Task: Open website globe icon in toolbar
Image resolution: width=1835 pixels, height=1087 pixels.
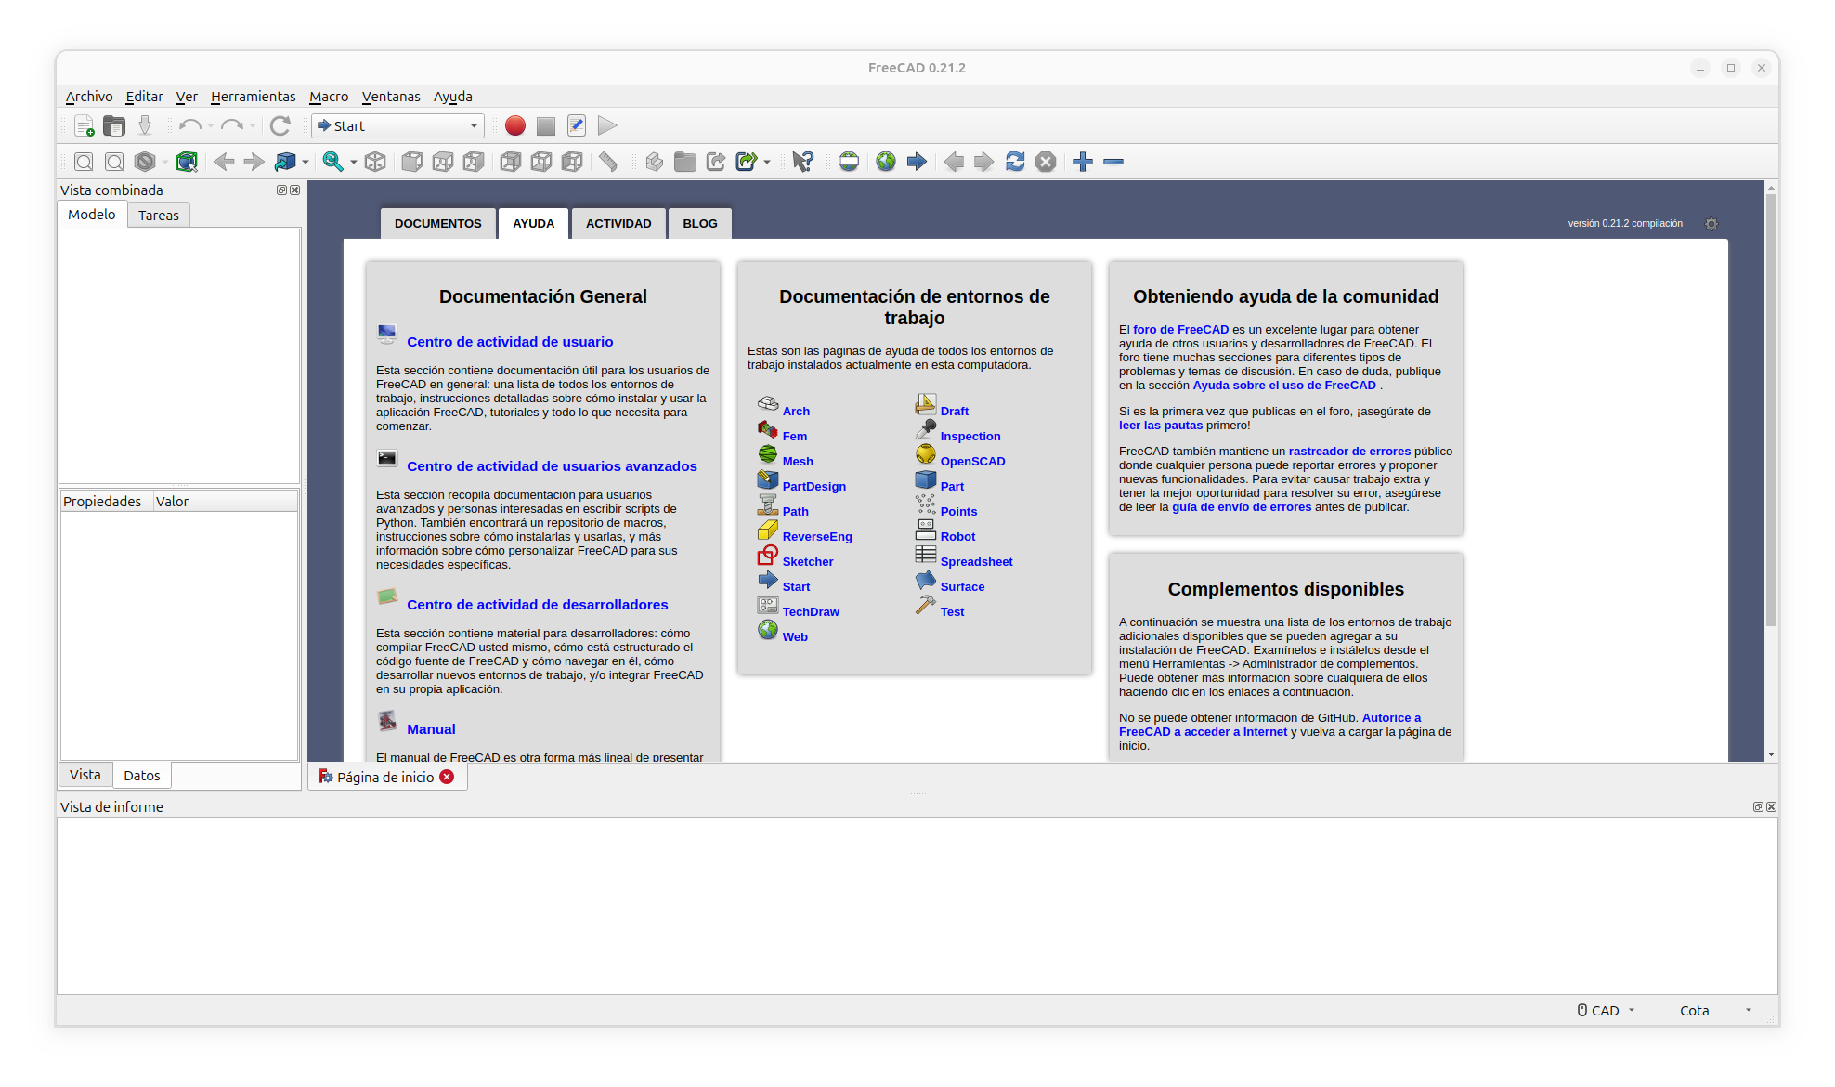Action: coord(886,162)
